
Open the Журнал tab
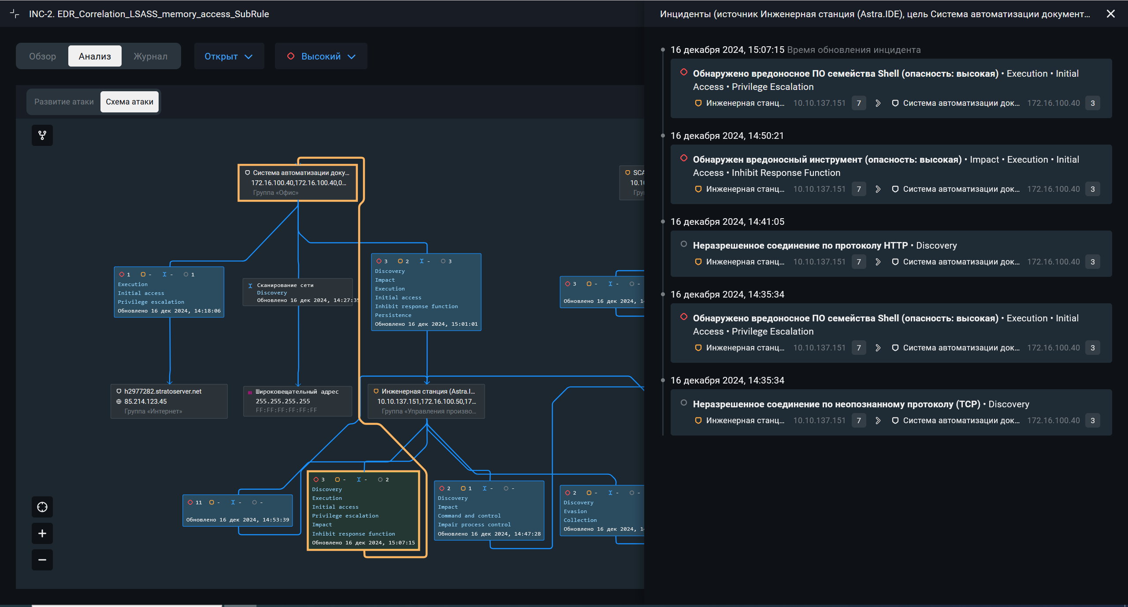click(x=150, y=56)
